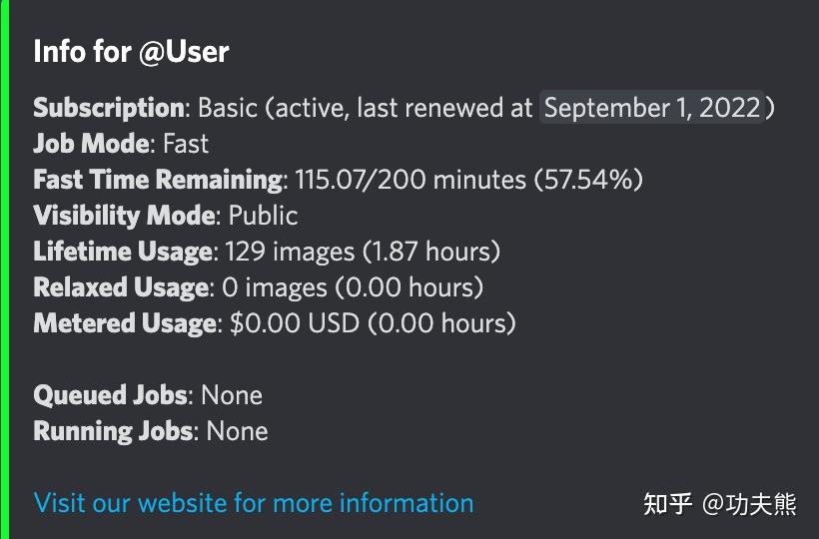Click the Running Jobs label
The width and height of the screenshot is (819, 539).
click(113, 431)
